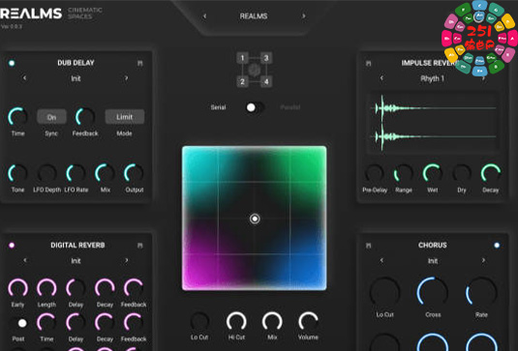
Task: Select slot 1 in routing matrix
Action: click(242, 58)
